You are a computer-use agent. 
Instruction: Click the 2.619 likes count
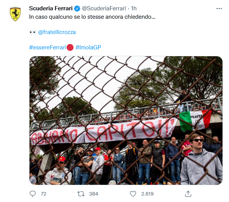(147, 194)
